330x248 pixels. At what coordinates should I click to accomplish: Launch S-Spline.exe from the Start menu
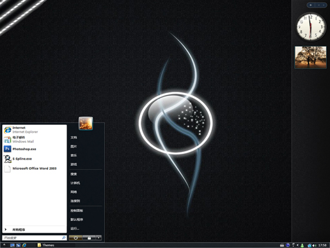[35, 159]
